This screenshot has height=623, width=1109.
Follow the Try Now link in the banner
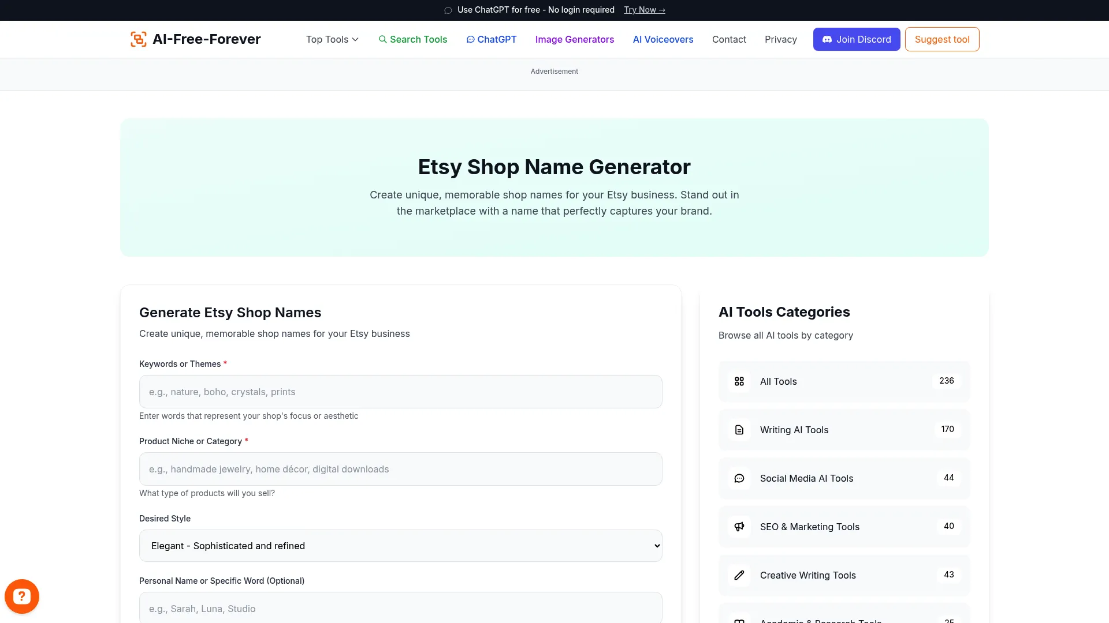click(x=644, y=10)
